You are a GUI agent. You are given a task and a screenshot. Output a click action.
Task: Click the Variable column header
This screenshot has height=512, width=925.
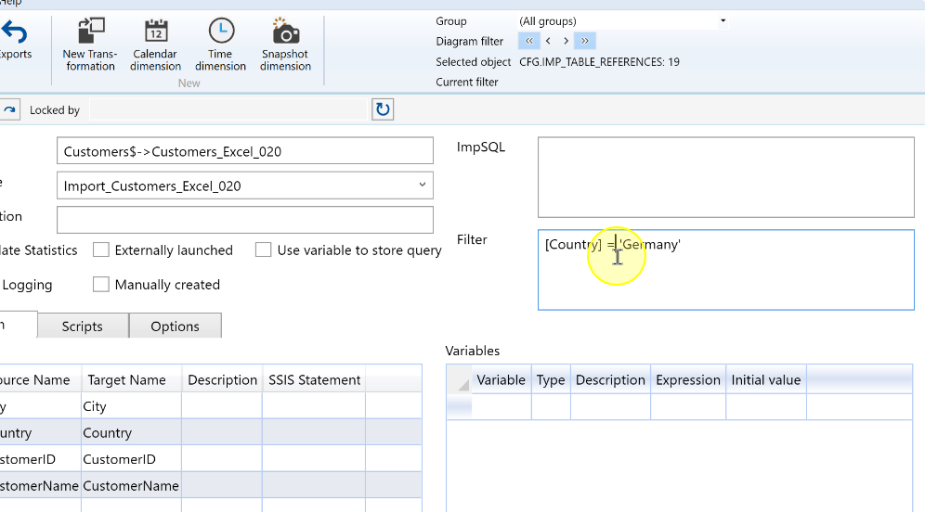[501, 380]
